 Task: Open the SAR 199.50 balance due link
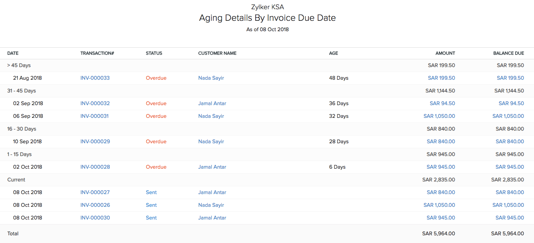click(510, 78)
